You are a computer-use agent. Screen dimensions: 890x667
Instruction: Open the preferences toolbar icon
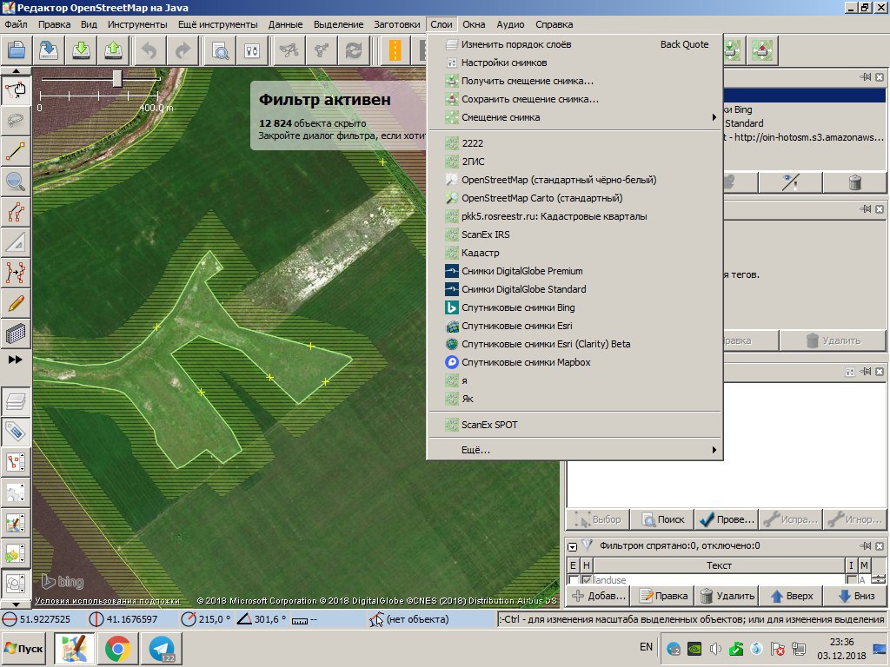click(252, 50)
